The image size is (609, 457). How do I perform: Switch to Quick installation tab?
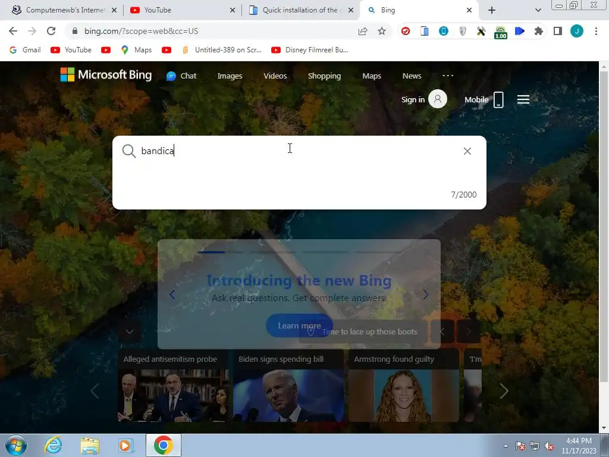pyautogui.click(x=300, y=10)
